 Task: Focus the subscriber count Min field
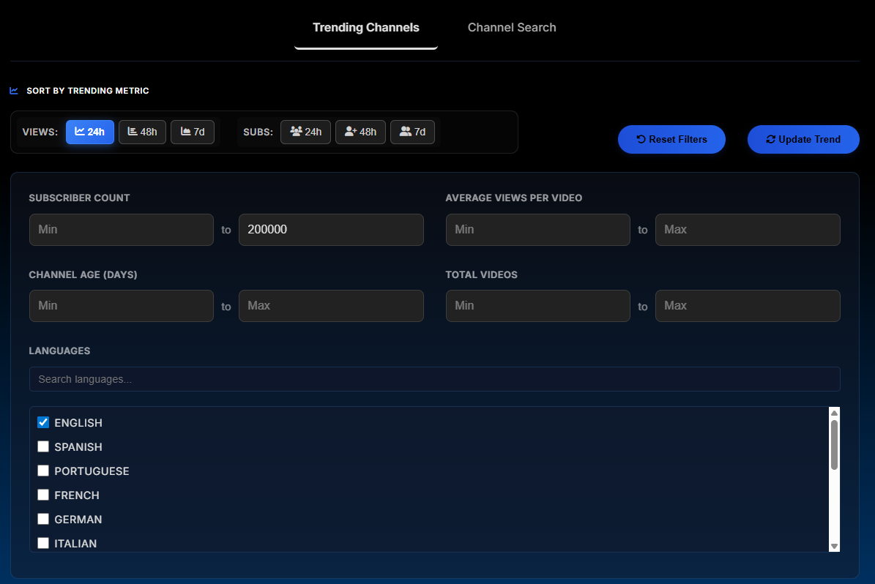coord(121,230)
